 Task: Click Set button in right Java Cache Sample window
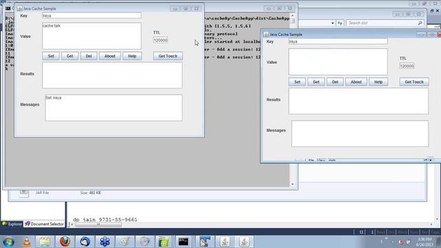click(297, 82)
